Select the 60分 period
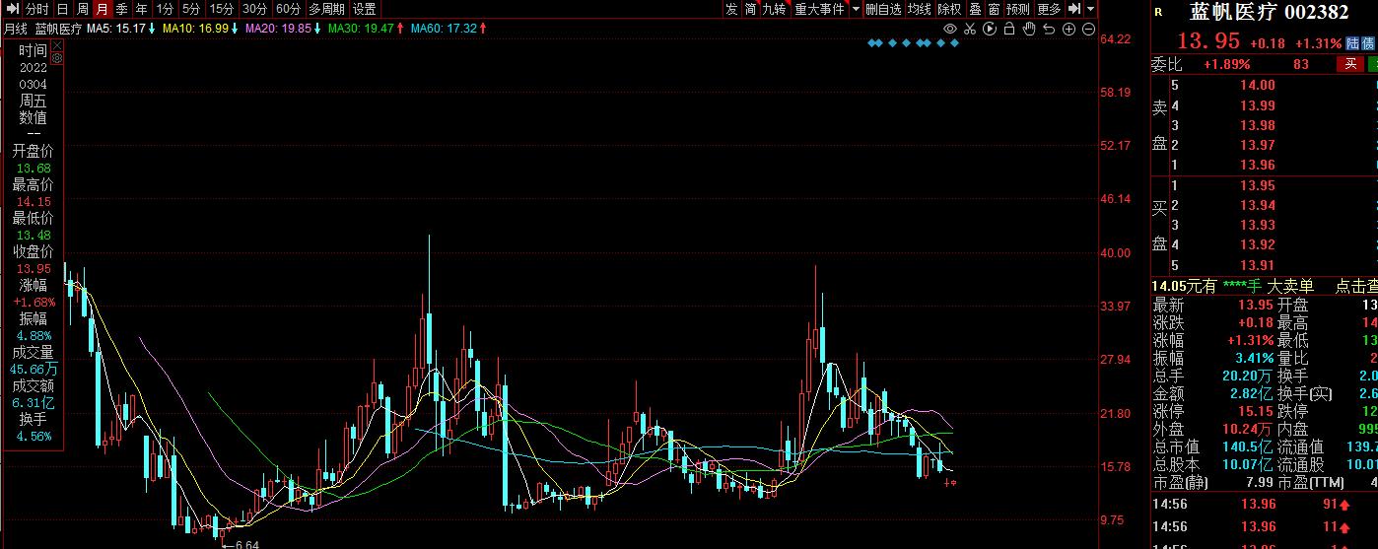 point(288,9)
